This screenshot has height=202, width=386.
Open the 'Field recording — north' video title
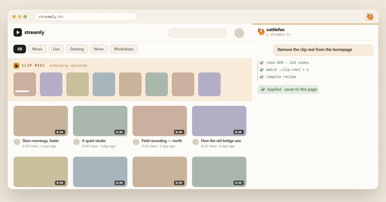coord(162,141)
